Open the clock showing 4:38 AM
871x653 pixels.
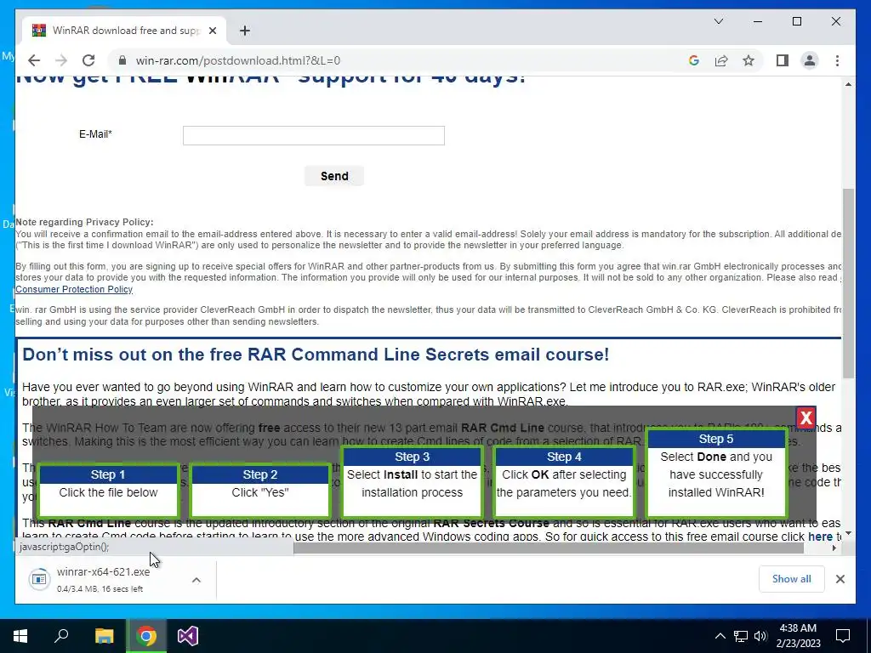pyautogui.click(x=798, y=636)
